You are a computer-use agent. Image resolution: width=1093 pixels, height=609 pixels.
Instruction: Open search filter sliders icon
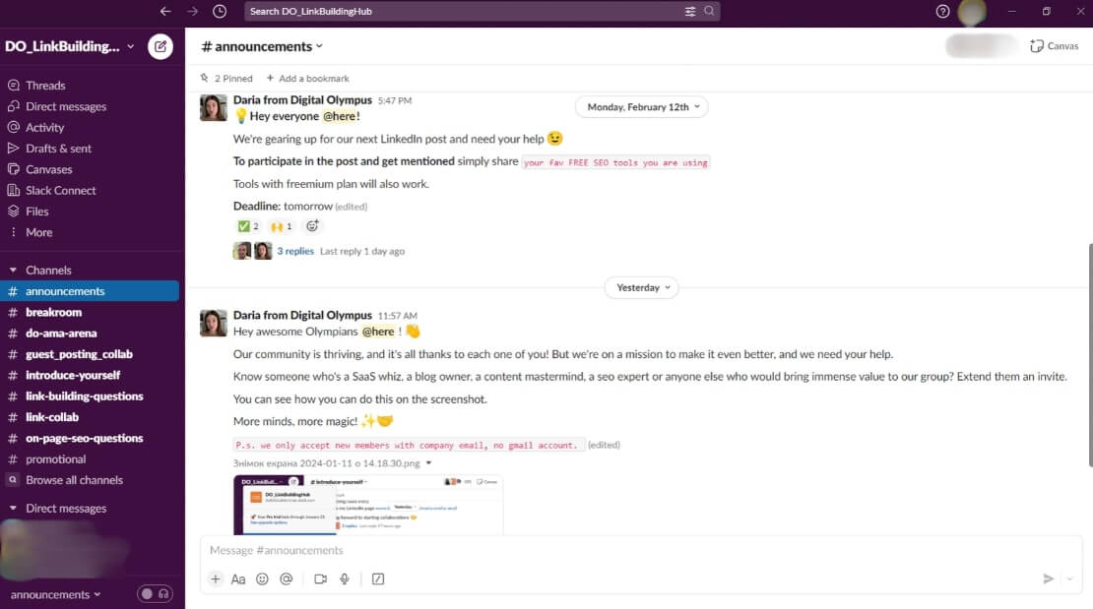pyautogui.click(x=690, y=11)
